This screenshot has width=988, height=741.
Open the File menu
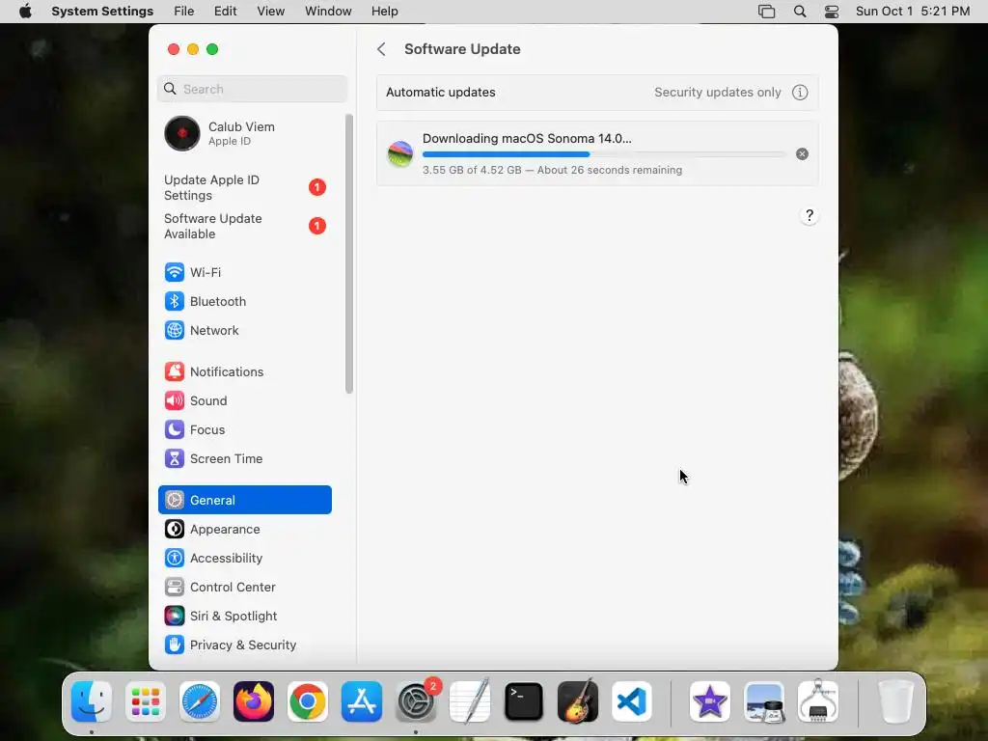tap(184, 12)
